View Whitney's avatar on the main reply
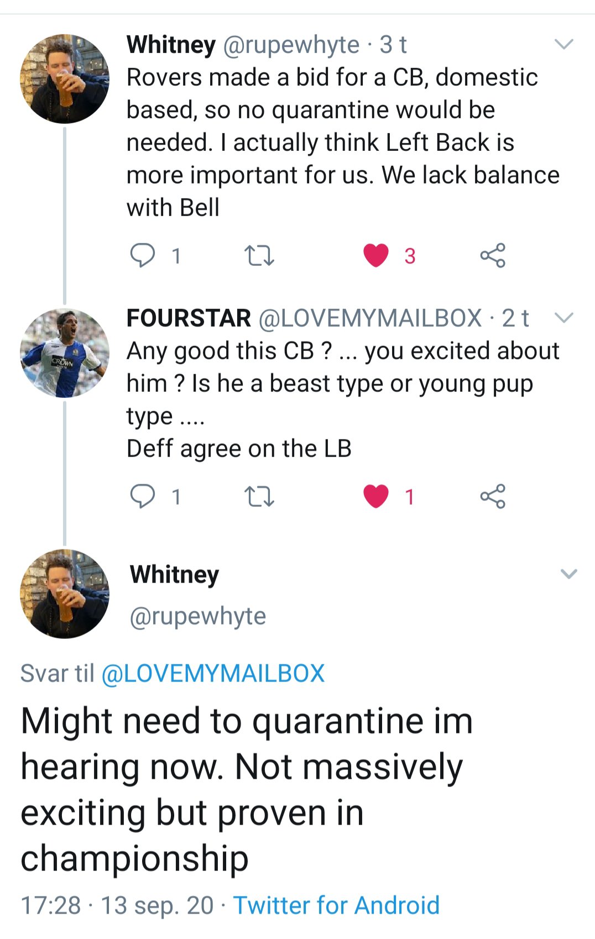This screenshot has width=595, height=939. pos(65,594)
